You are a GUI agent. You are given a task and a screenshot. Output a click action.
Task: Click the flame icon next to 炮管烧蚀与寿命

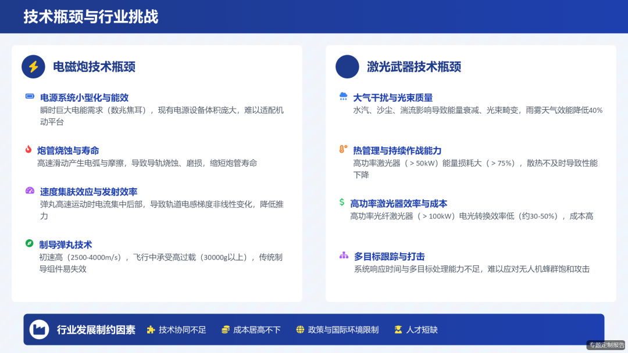click(x=28, y=150)
